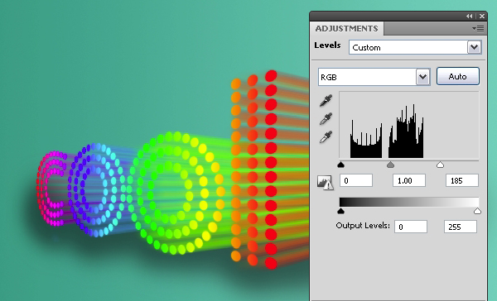Select the gray point eyedropper
The height and width of the screenshot is (301, 497).
click(x=326, y=119)
